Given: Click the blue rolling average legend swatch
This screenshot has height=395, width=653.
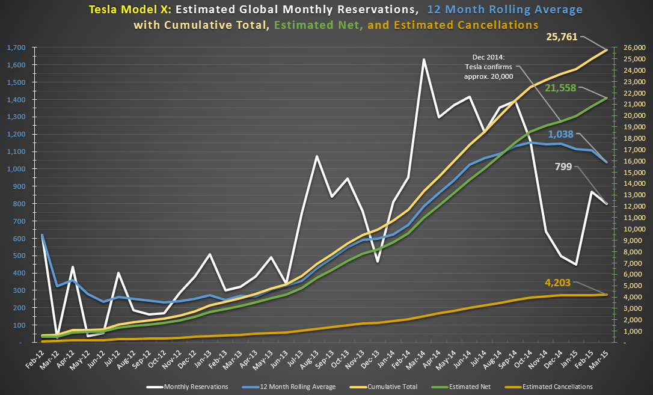Looking at the screenshot, I should (x=251, y=387).
